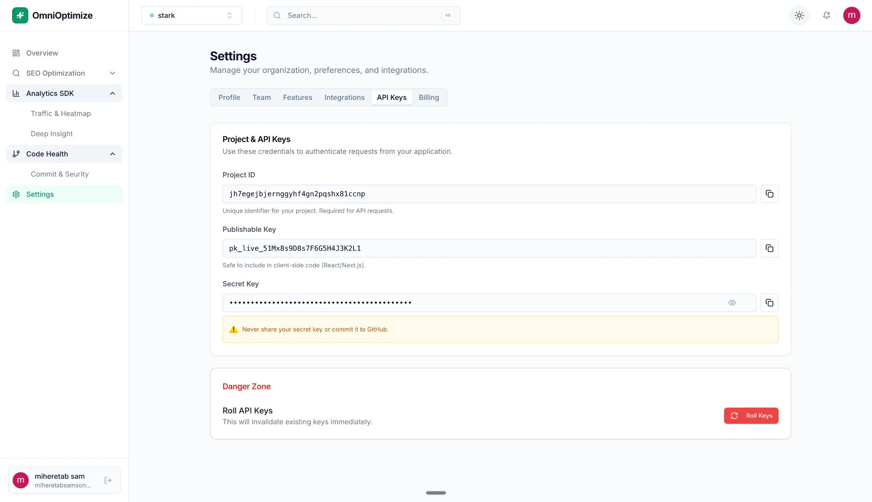This screenshot has height=502, width=872.
Task: Click the ⌘K shortcut badge in search
Action: coord(448,15)
